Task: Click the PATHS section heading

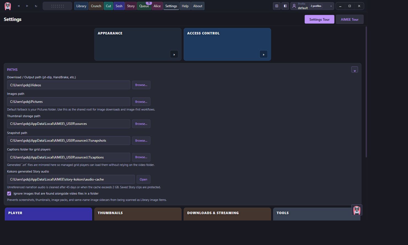Action: (12, 70)
